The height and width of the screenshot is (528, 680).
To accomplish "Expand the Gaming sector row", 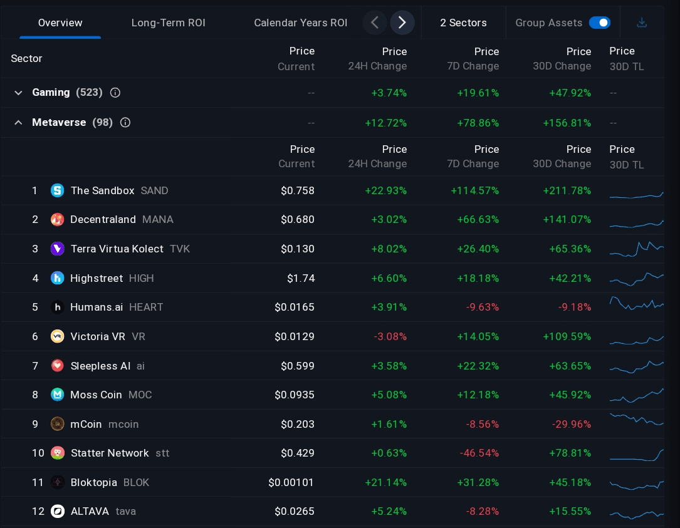I will [x=18, y=92].
